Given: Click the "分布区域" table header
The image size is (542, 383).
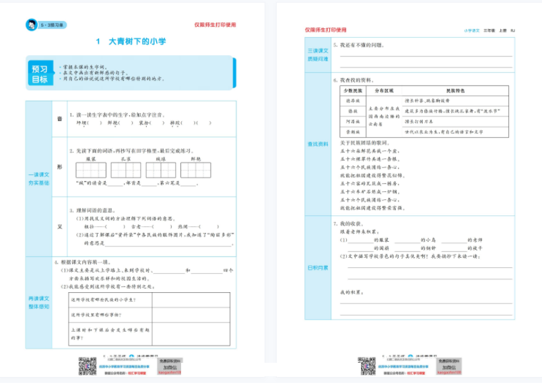Looking at the screenshot, I should tap(384, 91).
